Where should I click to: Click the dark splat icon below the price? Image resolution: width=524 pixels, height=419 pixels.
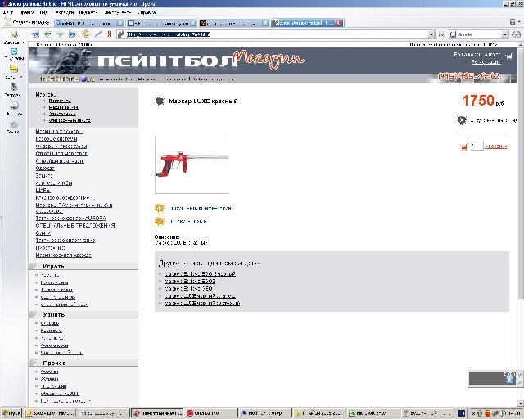462,120
